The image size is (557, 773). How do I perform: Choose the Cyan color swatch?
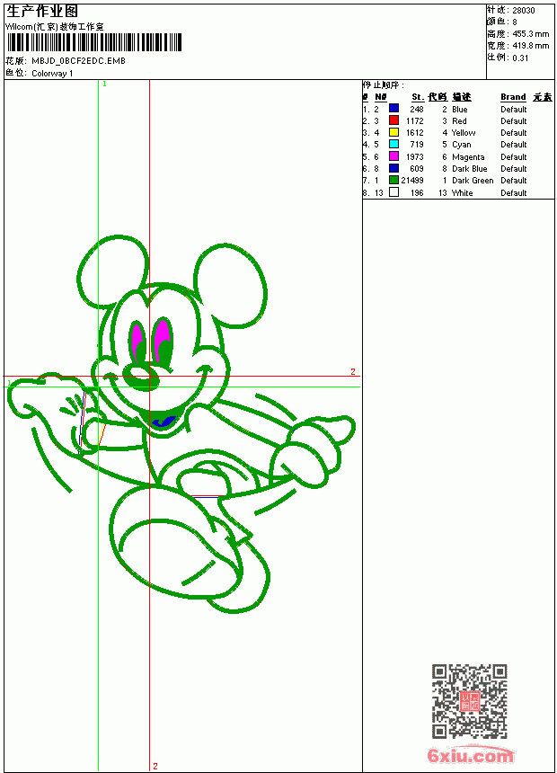(x=393, y=144)
